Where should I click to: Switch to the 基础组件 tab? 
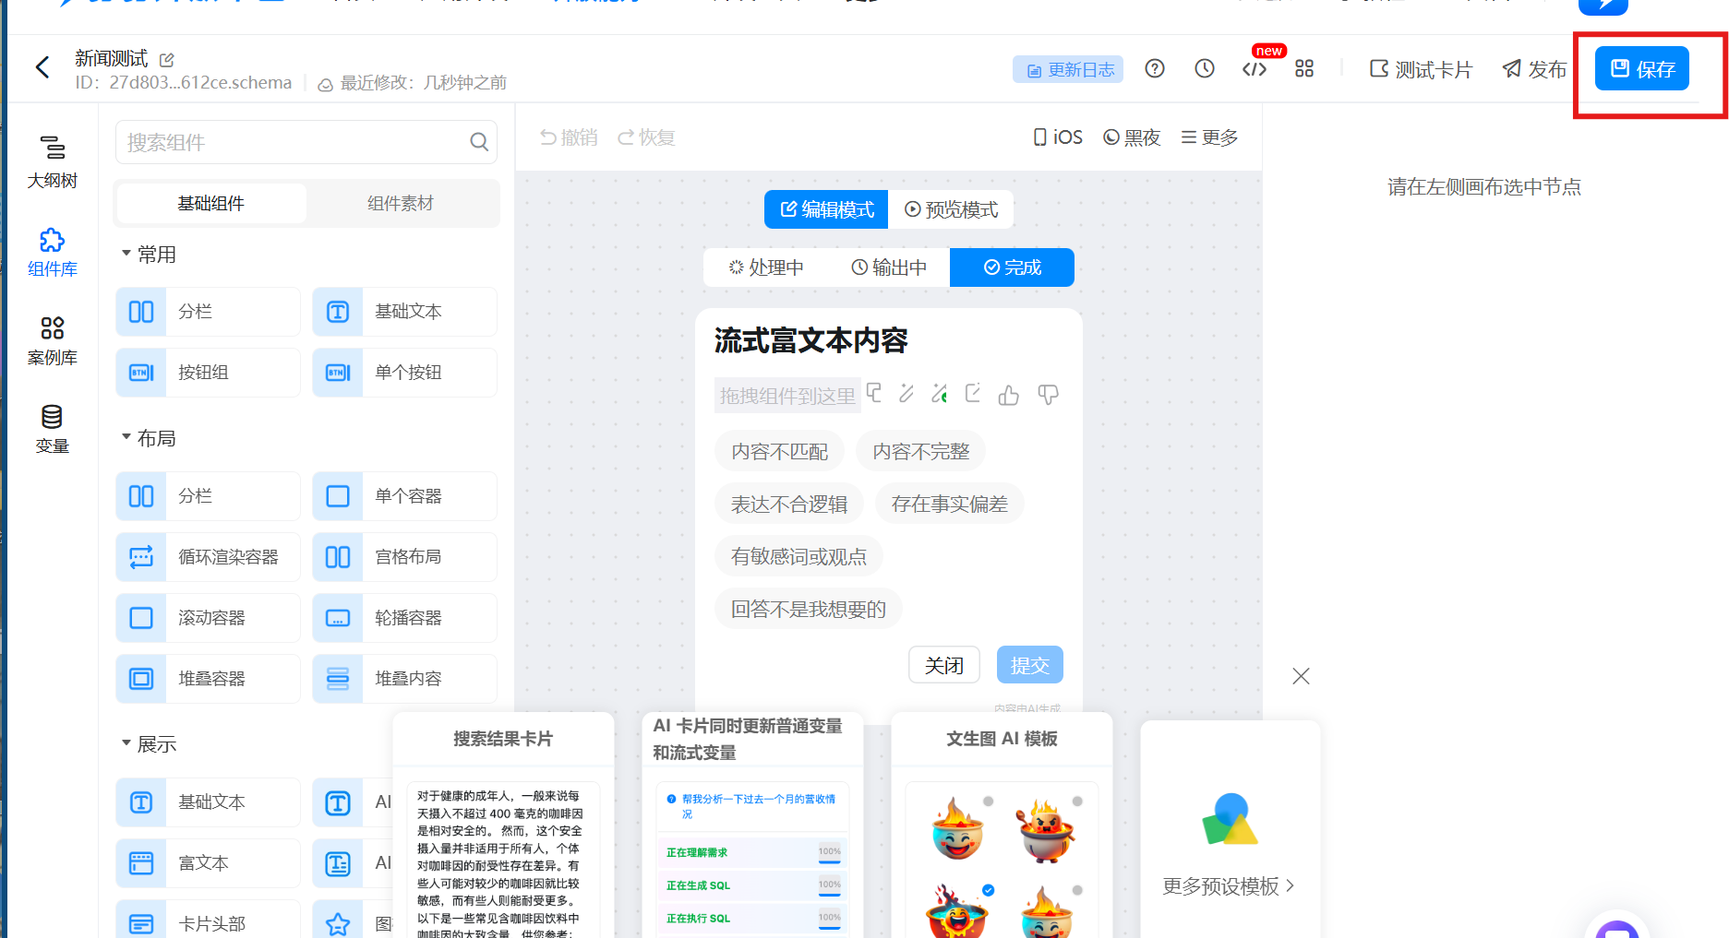tap(211, 203)
